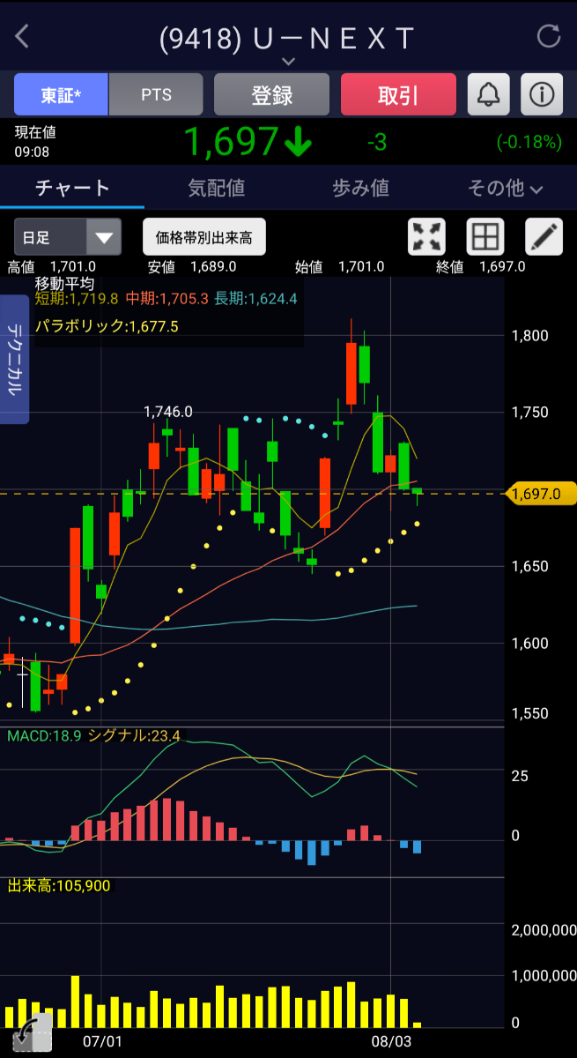Open trading via 取引 button
Image resolution: width=577 pixels, height=1058 pixels.
tap(398, 94)
